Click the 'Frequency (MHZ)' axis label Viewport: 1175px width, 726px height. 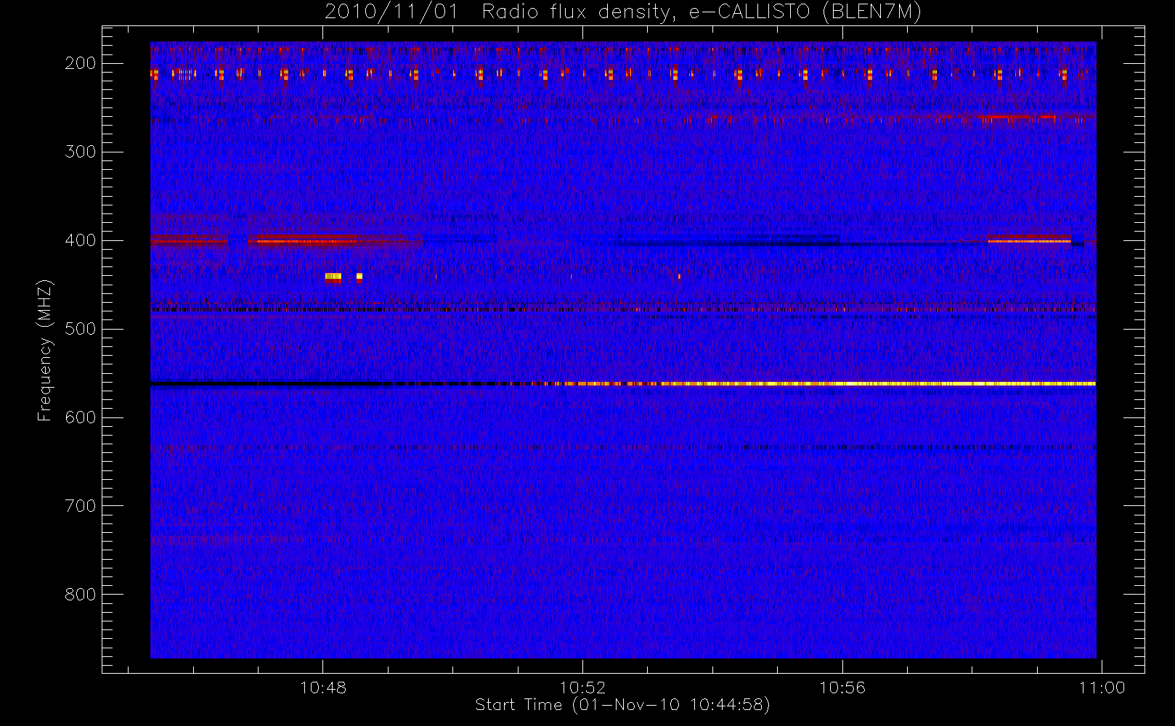[x=45, y=350]
